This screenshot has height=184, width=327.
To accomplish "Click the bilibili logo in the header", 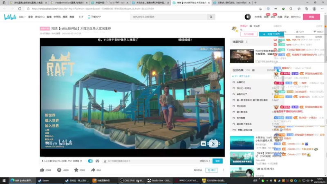I will pyautogui.click(x=10, y=17).
